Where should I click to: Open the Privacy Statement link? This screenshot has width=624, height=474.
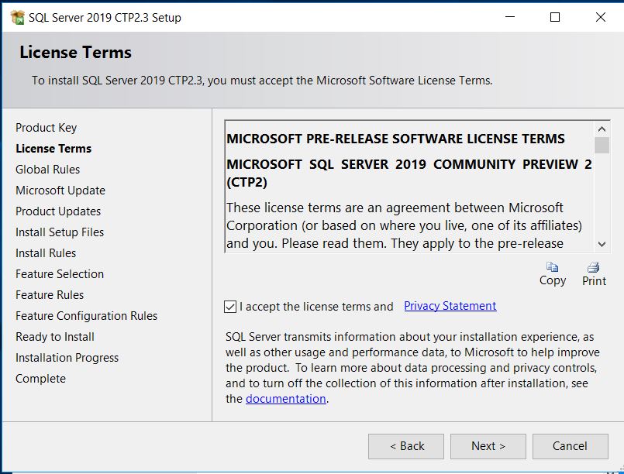(450, 306)
